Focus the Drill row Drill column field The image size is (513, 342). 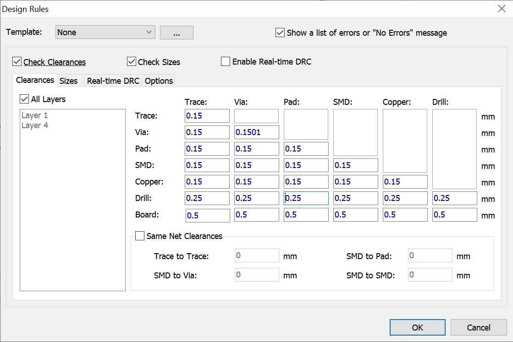pyautogui.click(x=454, y=198)
